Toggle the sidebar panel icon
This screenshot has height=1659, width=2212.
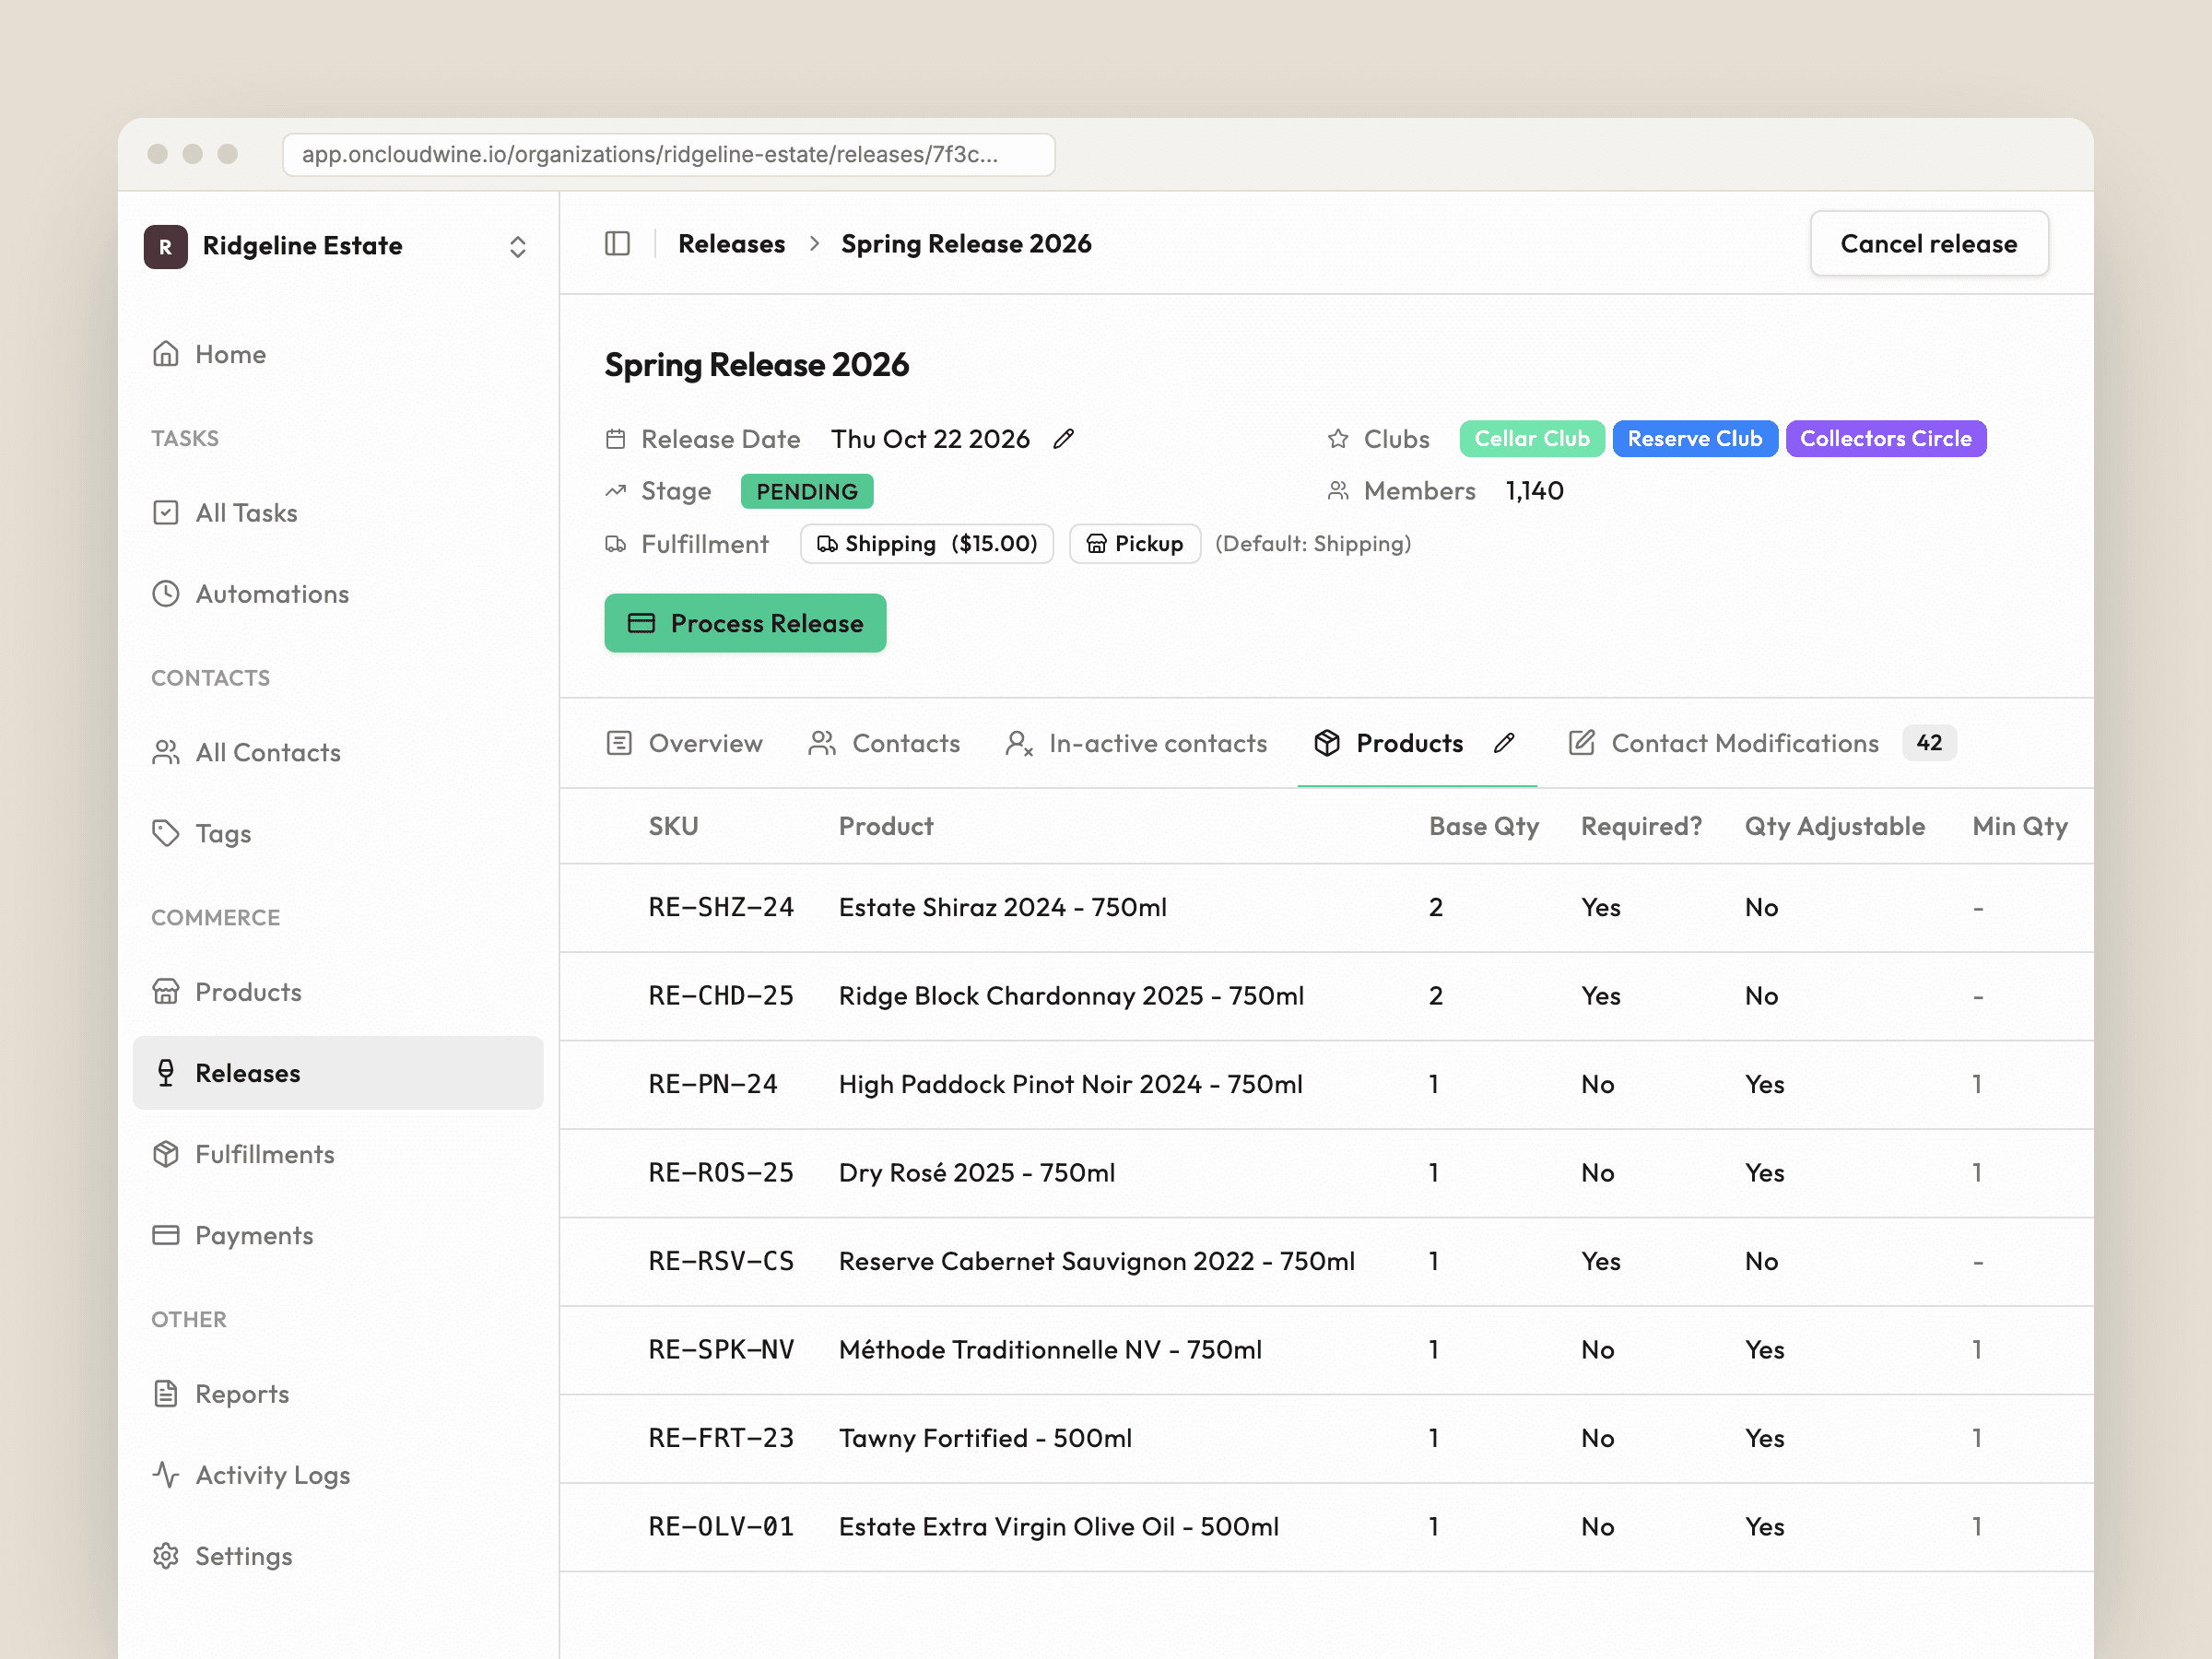[x=617, y=244]
